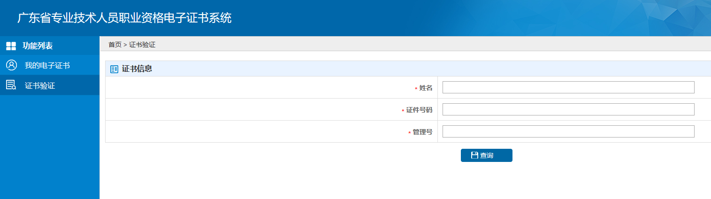Click the 我的电子证书 user icon
This screenshot has height=199, width=711.
point(11,65)
